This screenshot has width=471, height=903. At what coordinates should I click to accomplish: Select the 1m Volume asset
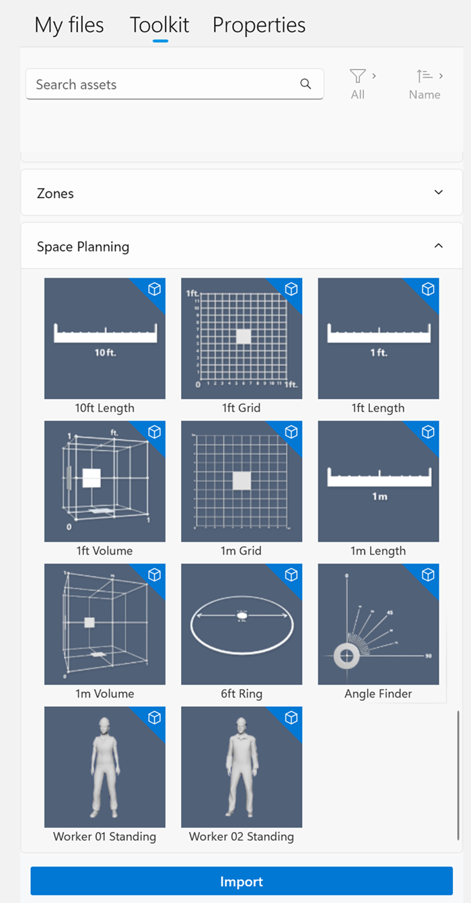point(105,624)
